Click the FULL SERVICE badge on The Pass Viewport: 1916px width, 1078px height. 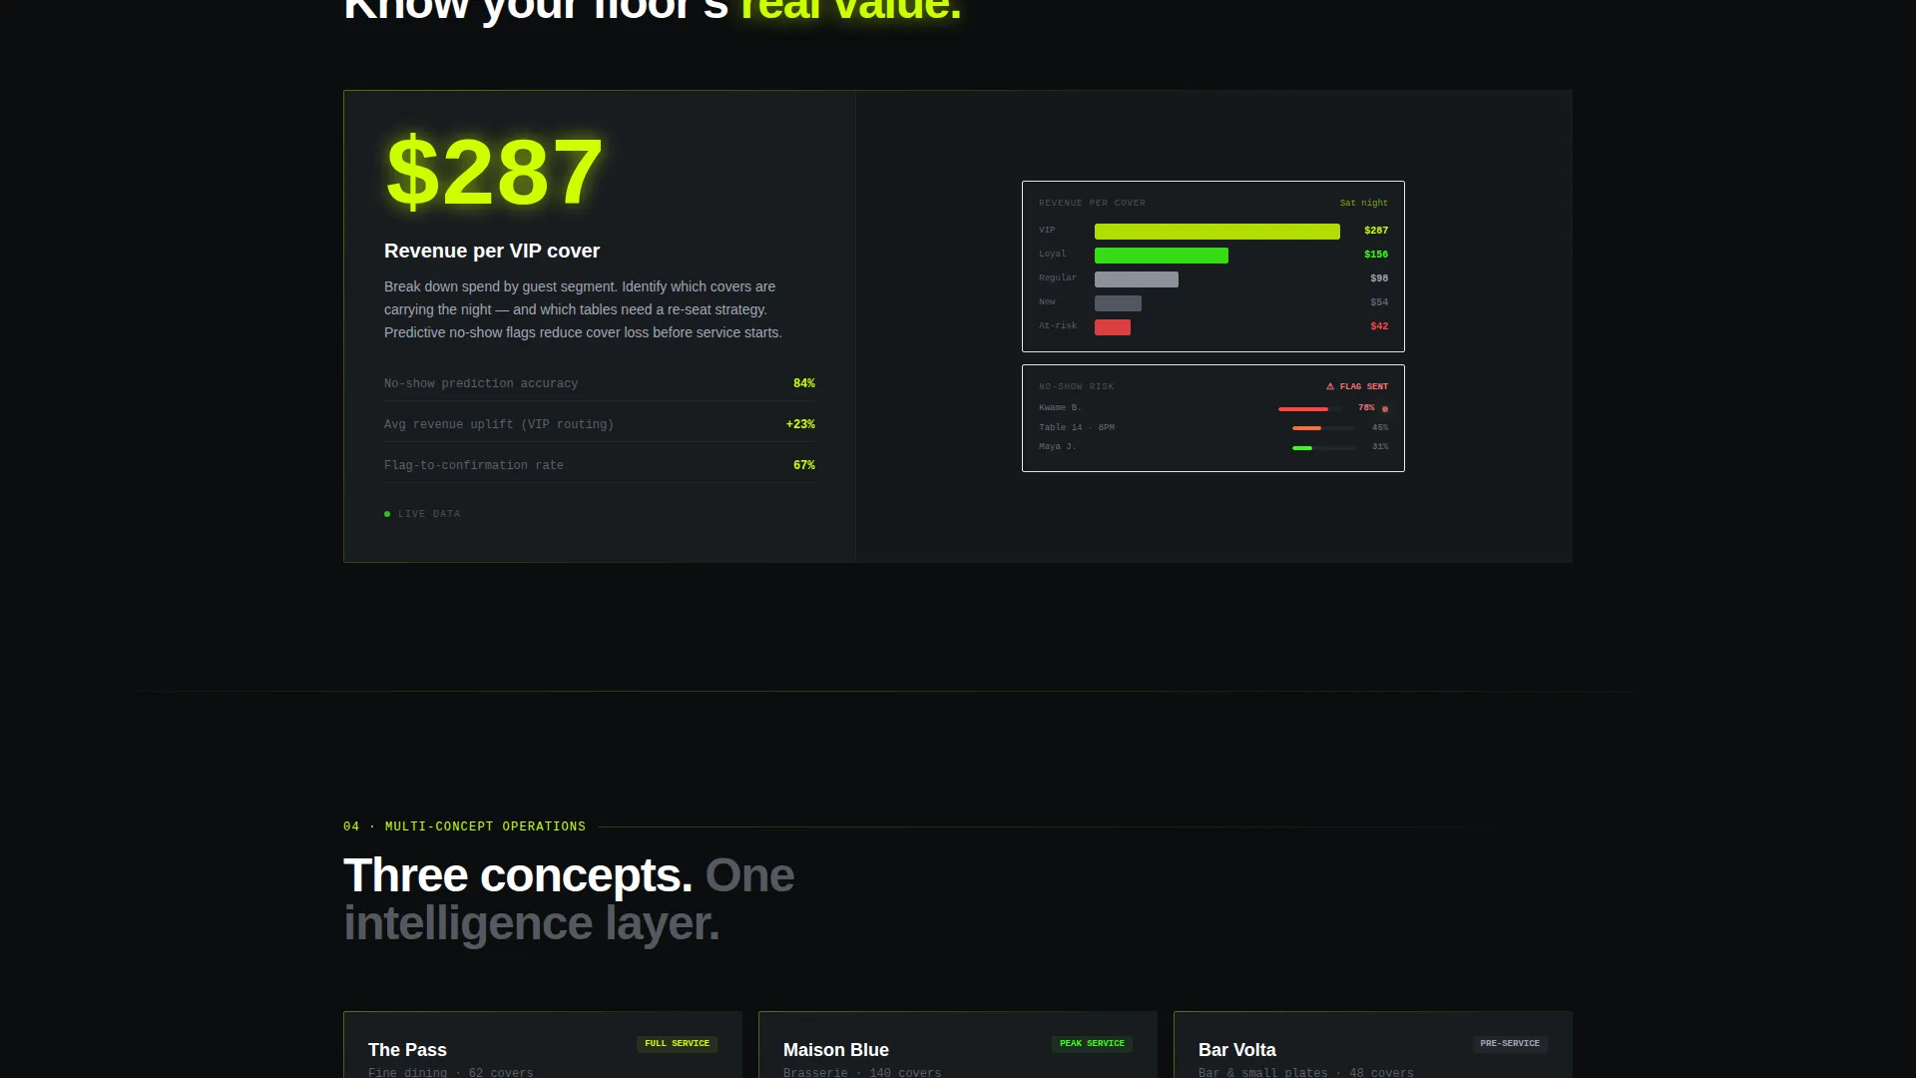click(677, 1043)
